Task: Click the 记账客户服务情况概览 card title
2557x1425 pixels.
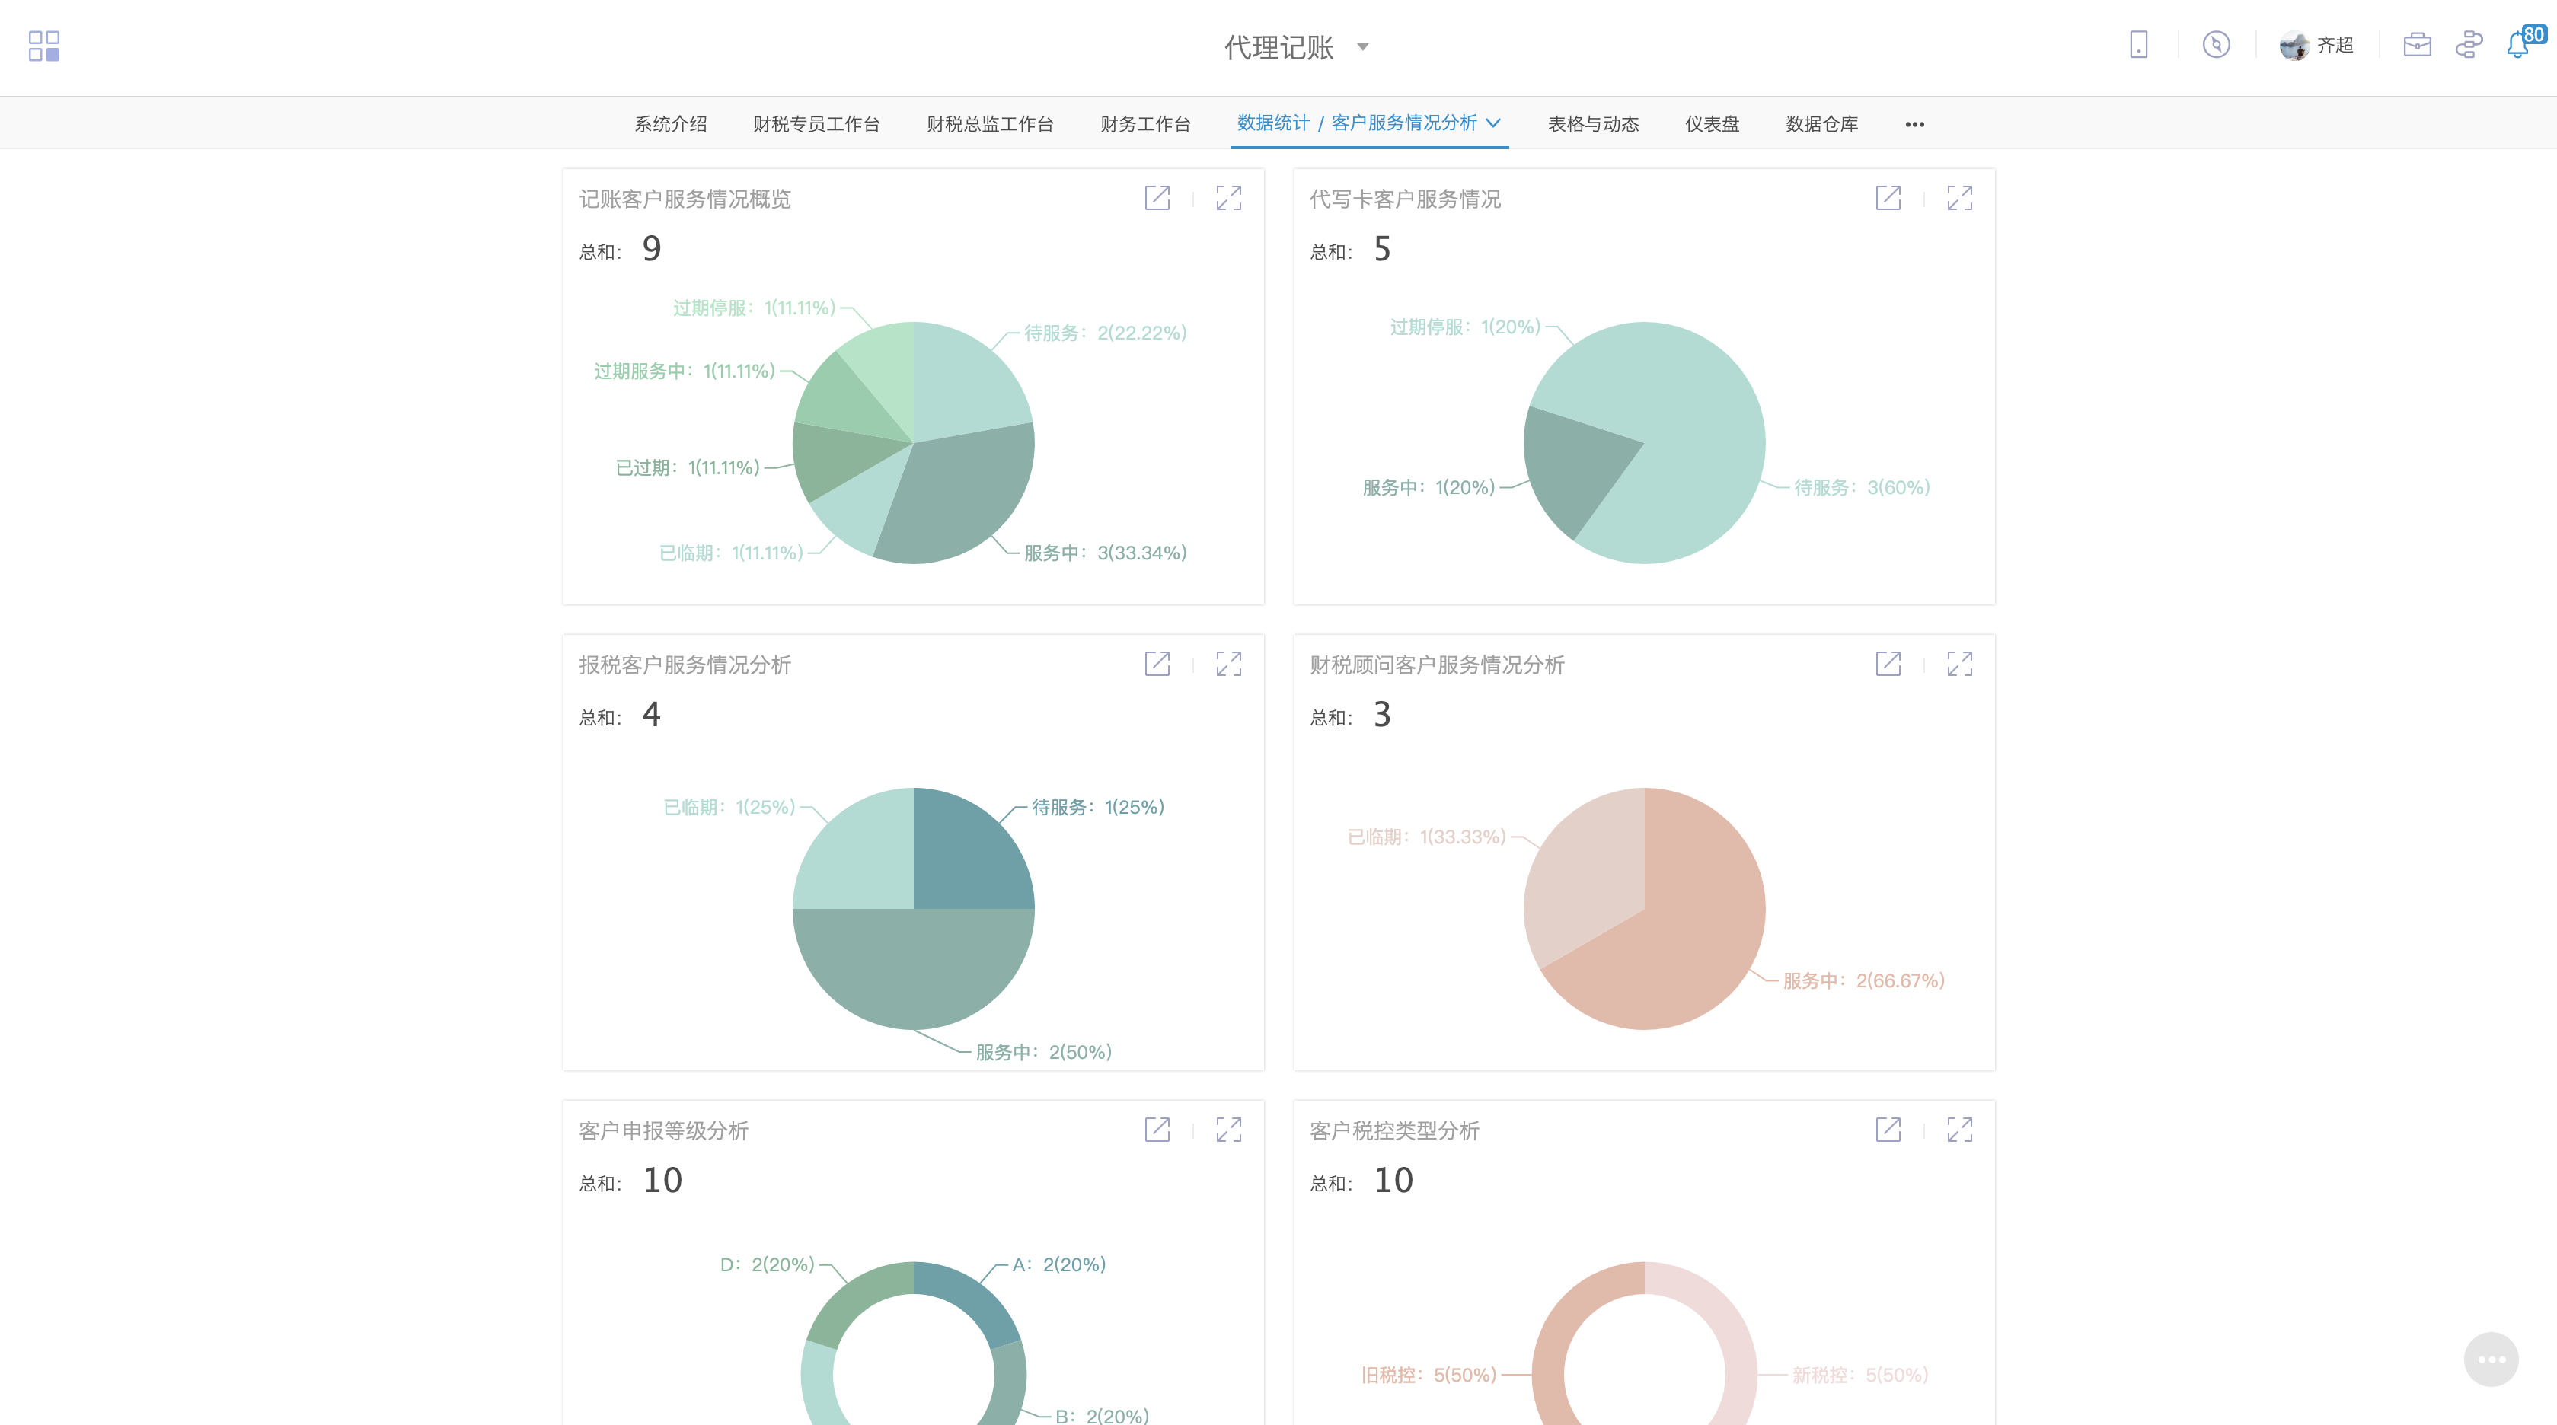Action: 685,199
